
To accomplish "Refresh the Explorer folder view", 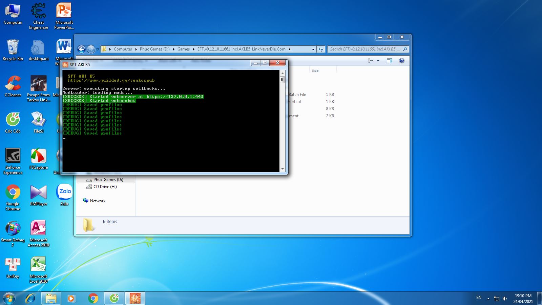I will pos(321,49).
